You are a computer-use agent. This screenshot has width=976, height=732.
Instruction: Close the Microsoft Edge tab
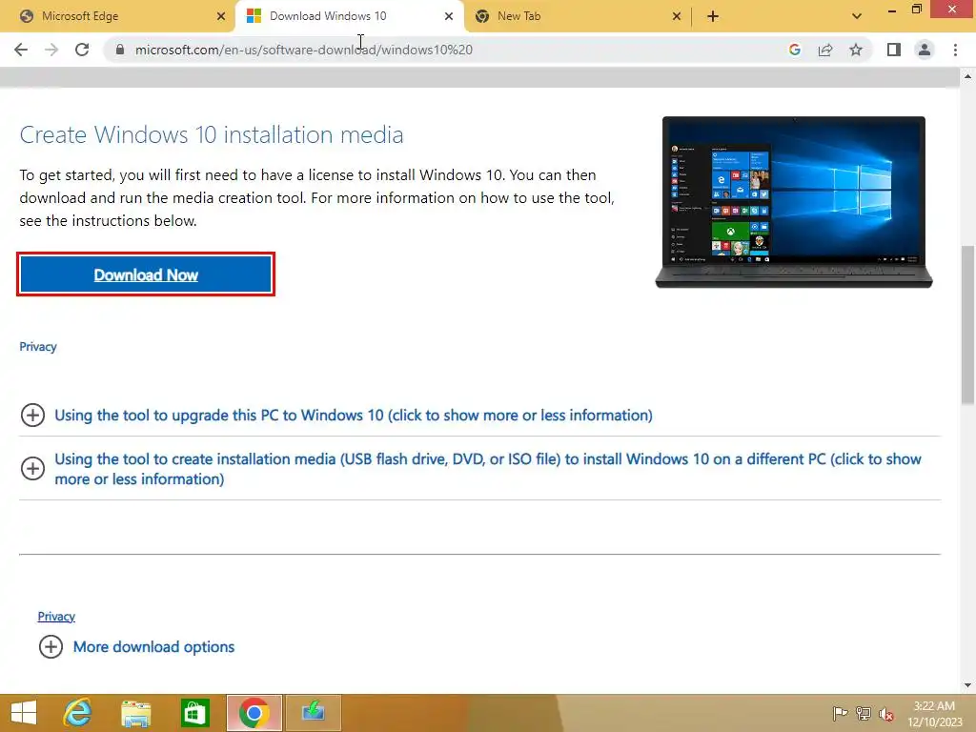221,16
